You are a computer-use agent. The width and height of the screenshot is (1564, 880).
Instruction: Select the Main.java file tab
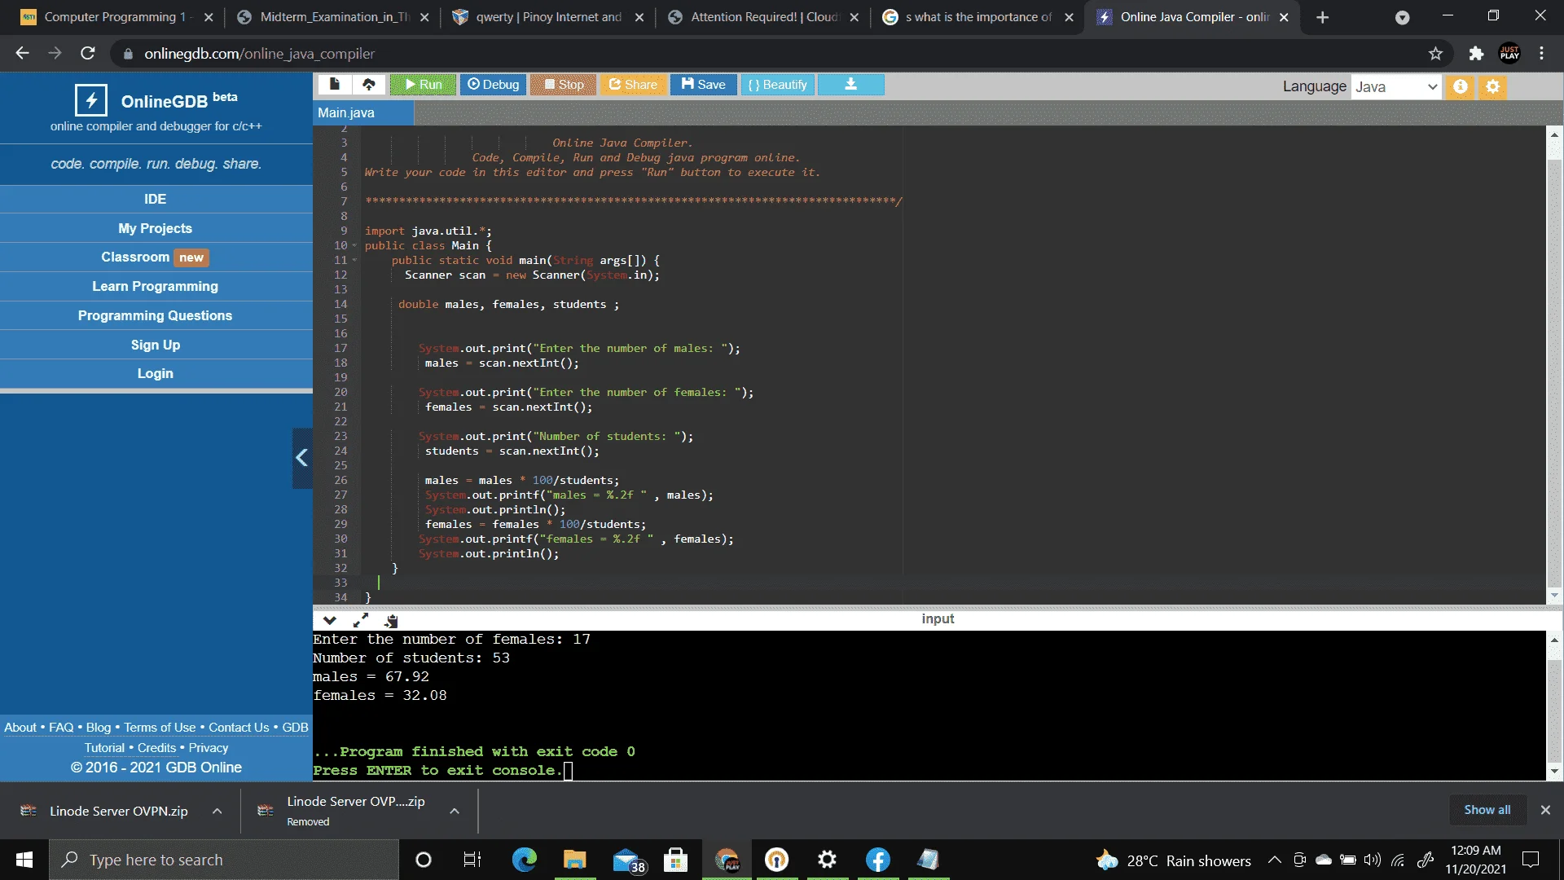click(x=362, y=112)
